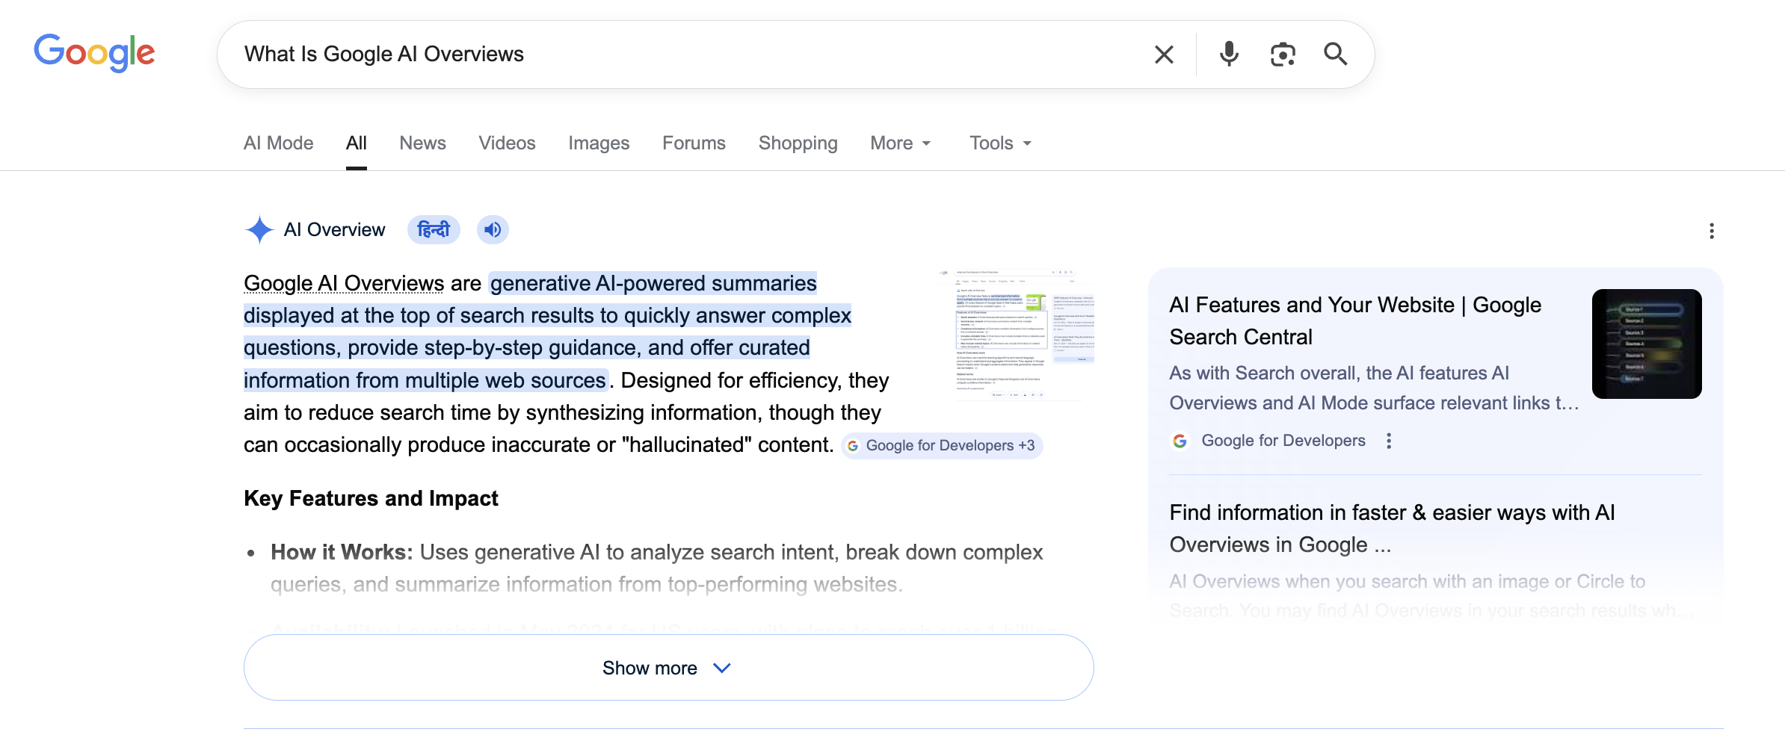This screenshot has width=1785, height=738.
Task: Click the Key Features and Impact heading
Action: pyautogui.click(x=371, y=498)
